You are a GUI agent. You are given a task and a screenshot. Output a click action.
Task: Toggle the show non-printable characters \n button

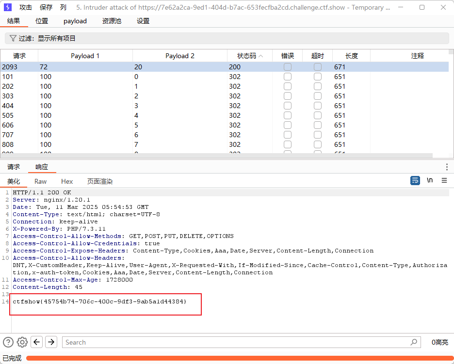[x=430, y=181]
